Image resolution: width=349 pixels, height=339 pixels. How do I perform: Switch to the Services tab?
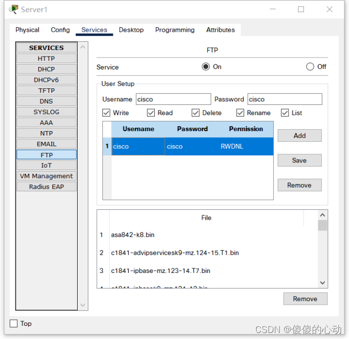(x=94, y=30)
